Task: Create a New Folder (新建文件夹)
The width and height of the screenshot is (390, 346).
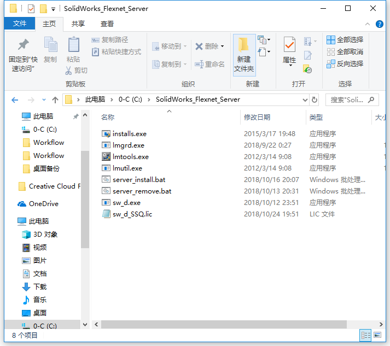Action: [x=244, y=55]
